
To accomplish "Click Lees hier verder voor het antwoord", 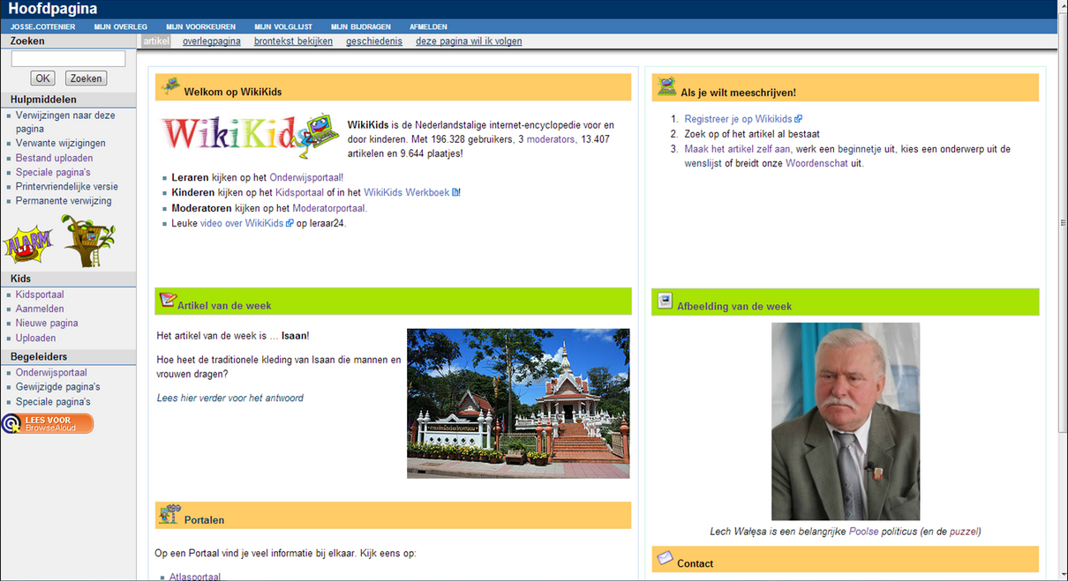I will coord(230,398).
